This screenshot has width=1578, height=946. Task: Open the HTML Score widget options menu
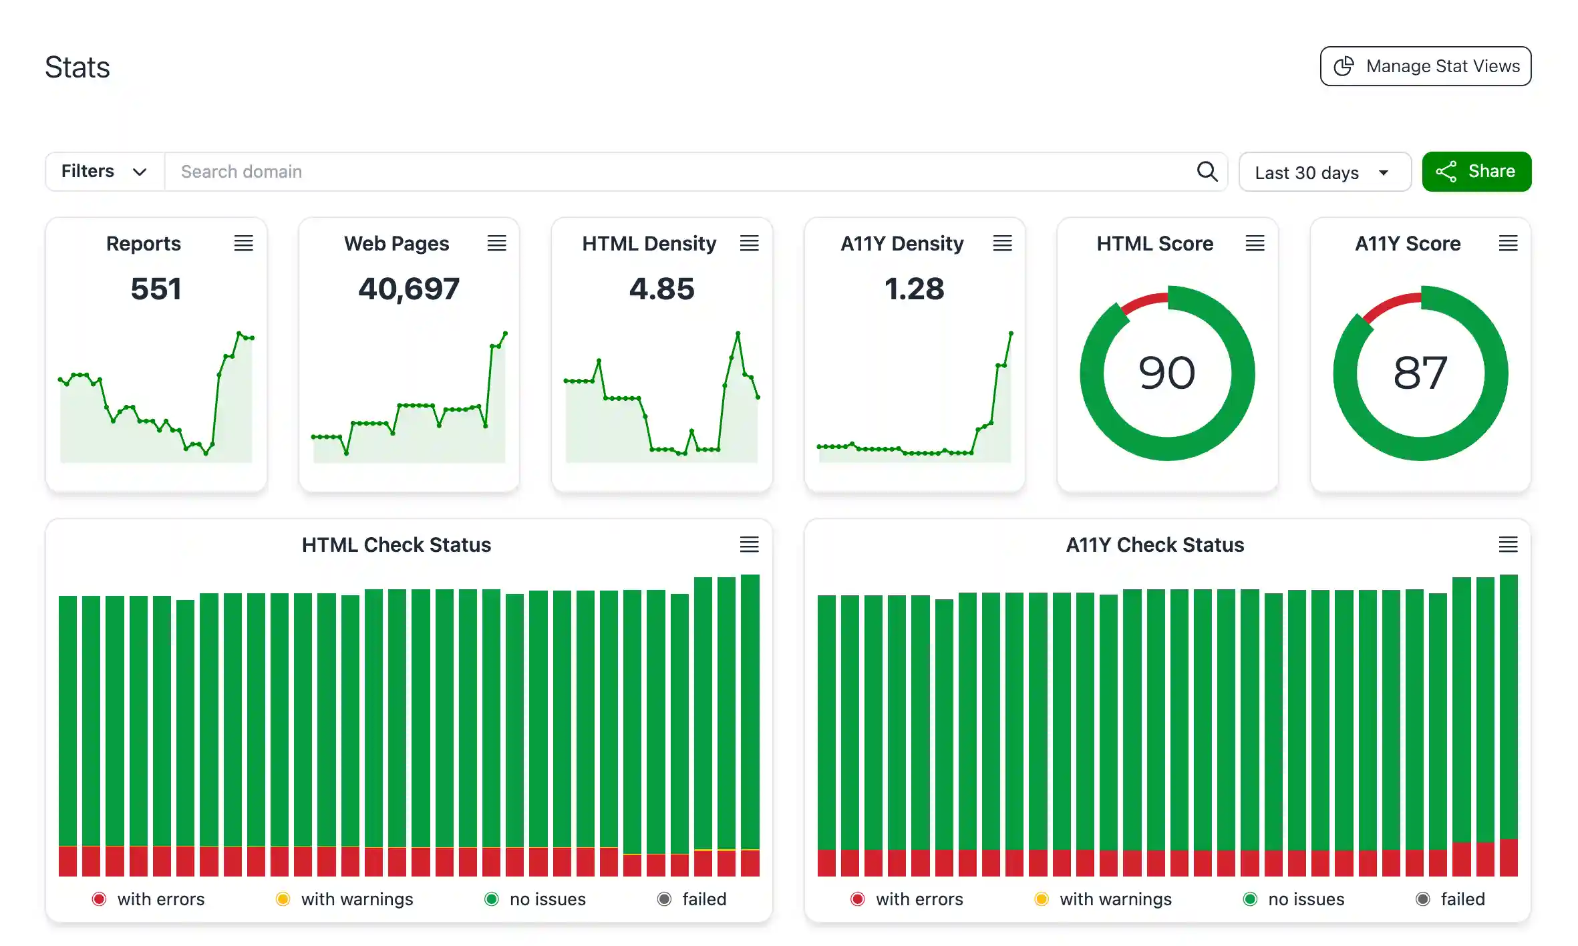coord(1255,243)
